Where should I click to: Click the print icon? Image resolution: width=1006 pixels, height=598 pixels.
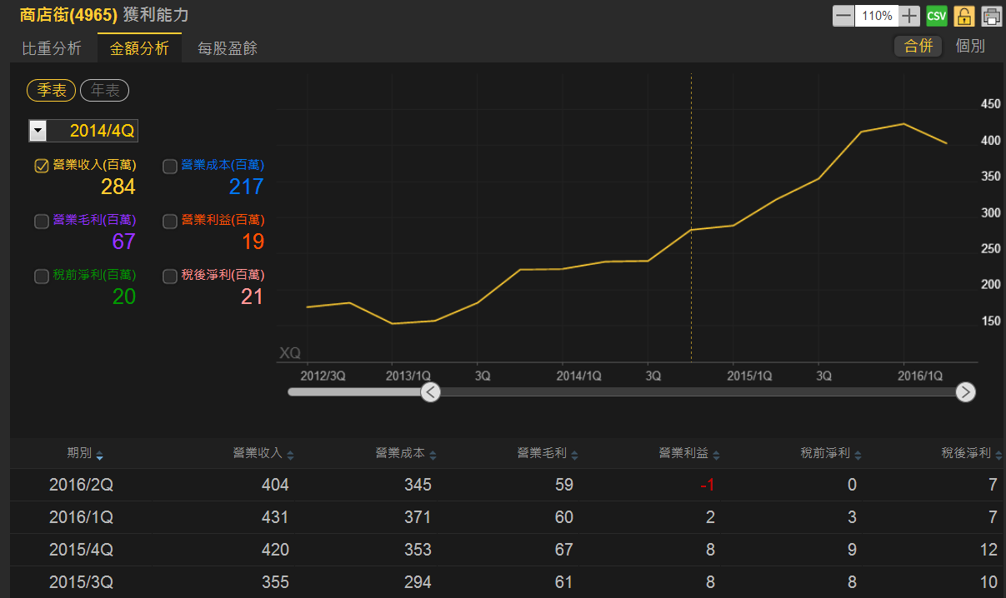tap(991, 16)
